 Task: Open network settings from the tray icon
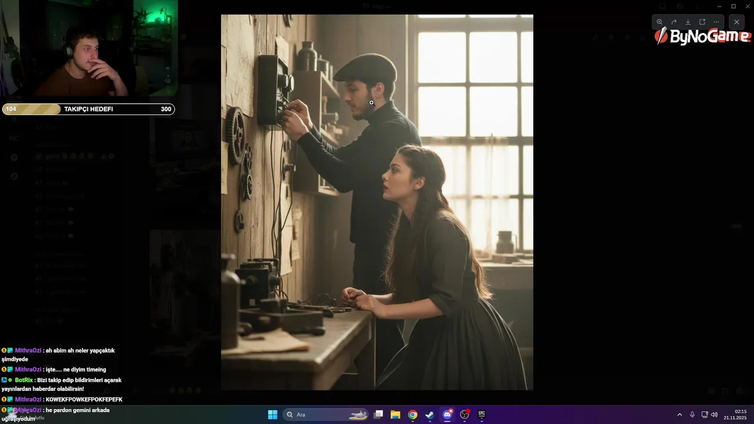[x=705, y=415]
